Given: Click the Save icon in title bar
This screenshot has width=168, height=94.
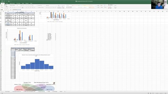Looking at the screenshot, I should coord(9,1).
